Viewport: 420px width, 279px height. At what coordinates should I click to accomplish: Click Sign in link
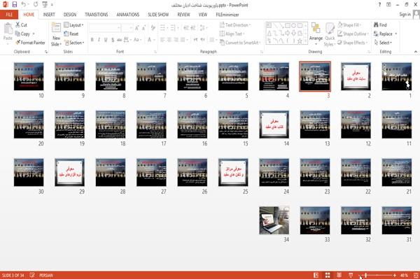pos(405,15)
